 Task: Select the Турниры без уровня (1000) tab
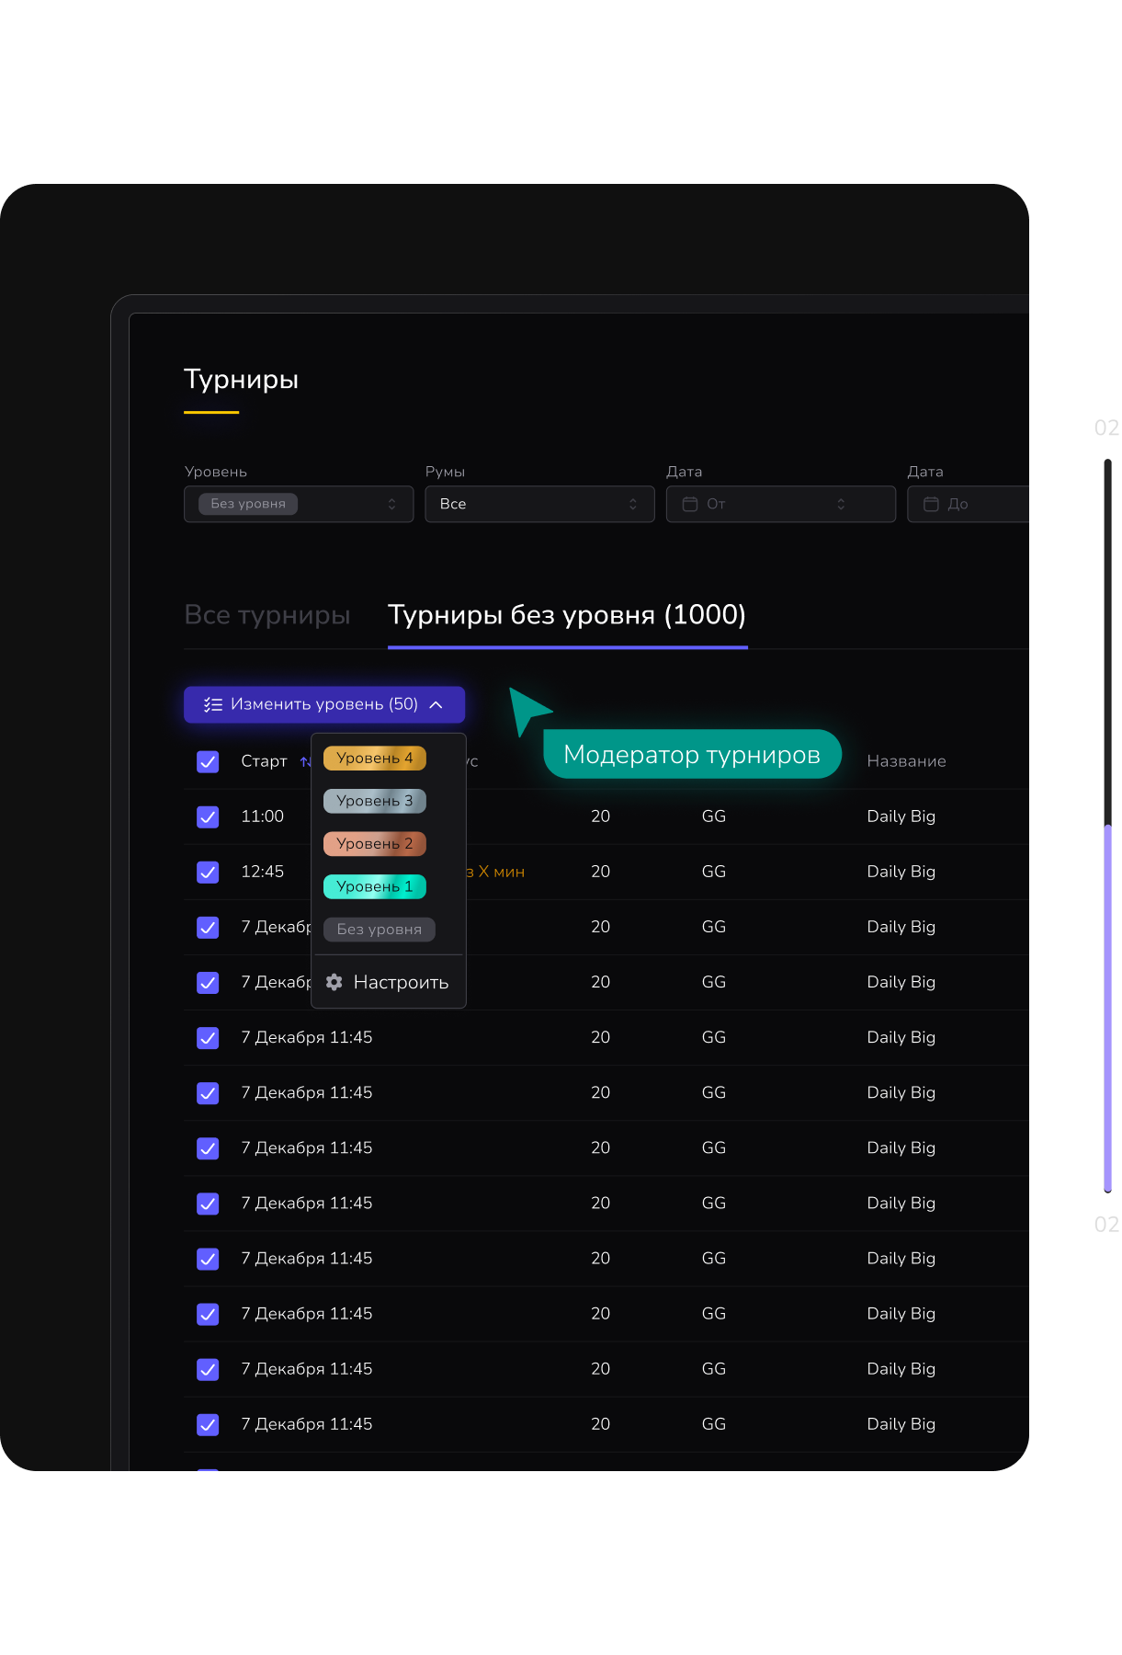pyautogui.click(x=567, y=614)
